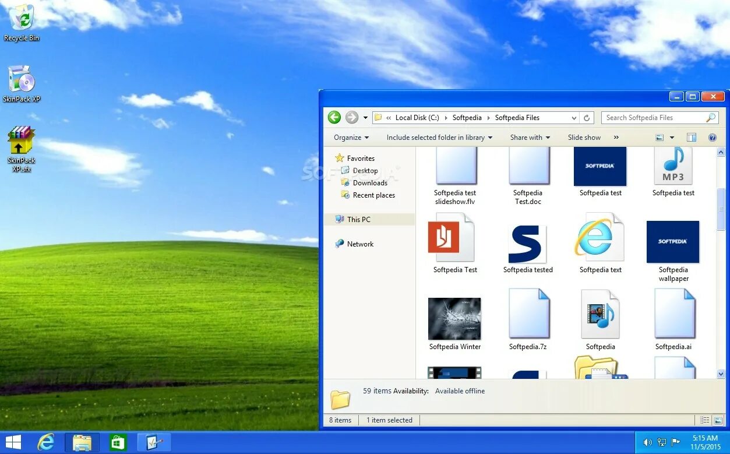The width and height of the screenshot is (730, 454).
Task: Click the Help question mark icon
Action: pos(712,138)
